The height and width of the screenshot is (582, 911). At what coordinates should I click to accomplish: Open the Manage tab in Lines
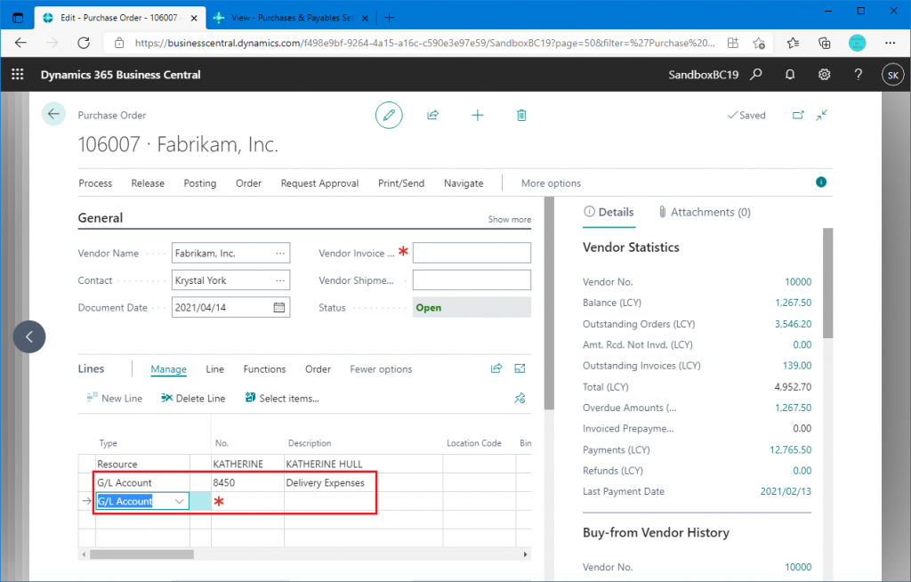168,369
